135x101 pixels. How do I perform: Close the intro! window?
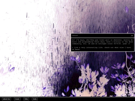[132, 36]
